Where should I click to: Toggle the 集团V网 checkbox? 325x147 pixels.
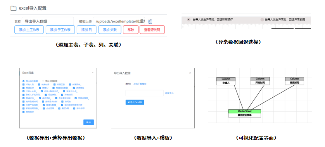[59, 109]
